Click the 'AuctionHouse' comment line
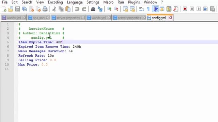218x122 pixels. coord(41,28)
